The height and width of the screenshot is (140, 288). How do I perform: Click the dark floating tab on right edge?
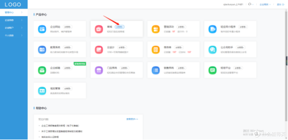(x=287, y=61)
